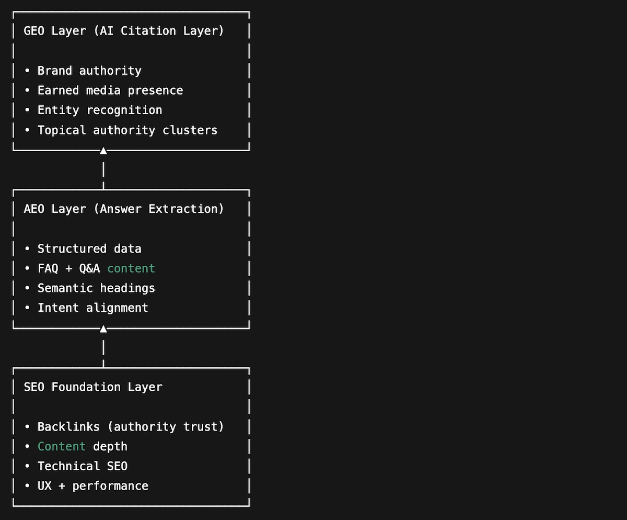627x520 pixels.
Task: Select the Entity recognition bullet text
Action: pos(100,110)
